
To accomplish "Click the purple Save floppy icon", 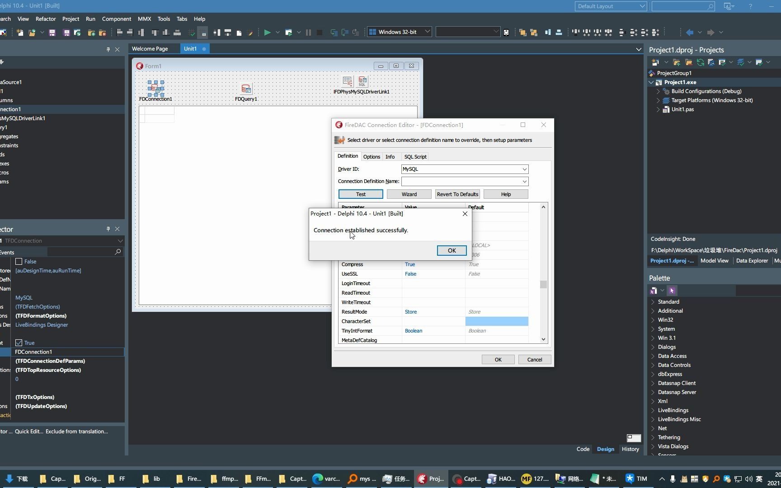I will [x=52, y=33].
